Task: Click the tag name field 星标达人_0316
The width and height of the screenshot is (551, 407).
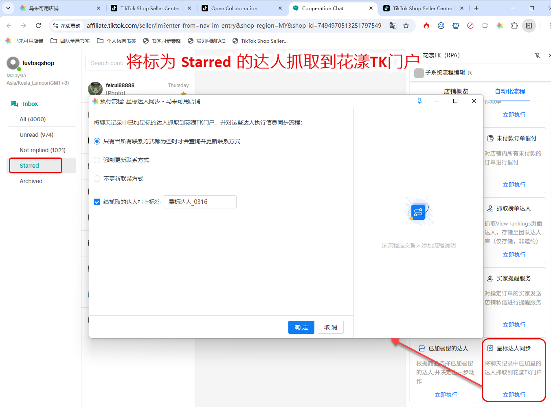Action: [x=200, y=202]
